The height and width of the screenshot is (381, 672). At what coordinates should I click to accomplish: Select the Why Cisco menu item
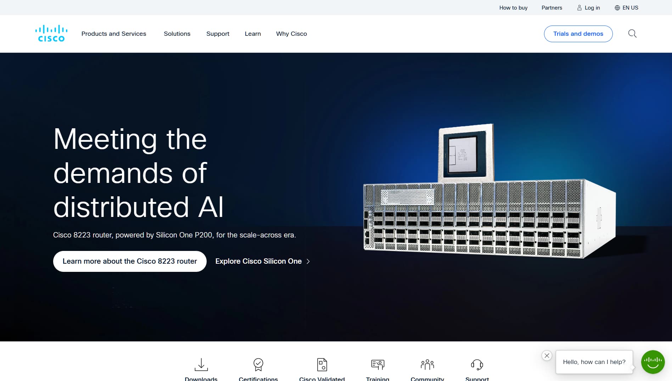(291, 34)
